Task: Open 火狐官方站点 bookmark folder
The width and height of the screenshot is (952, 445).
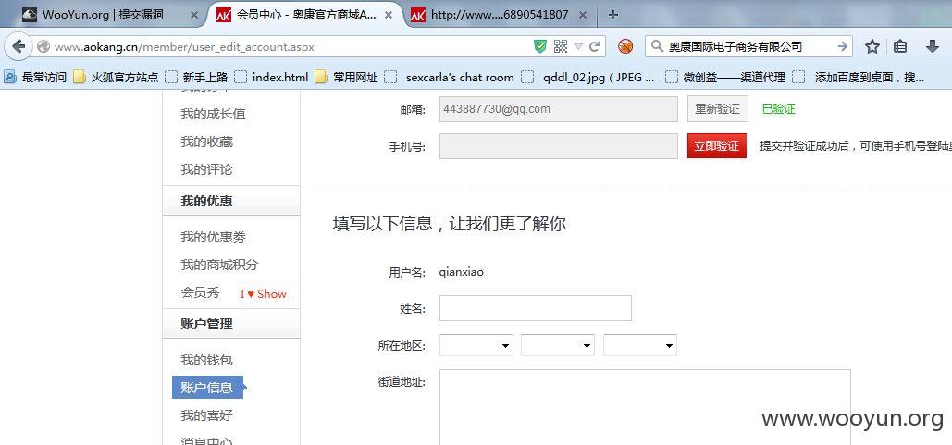Action: [x=117, y=77]
